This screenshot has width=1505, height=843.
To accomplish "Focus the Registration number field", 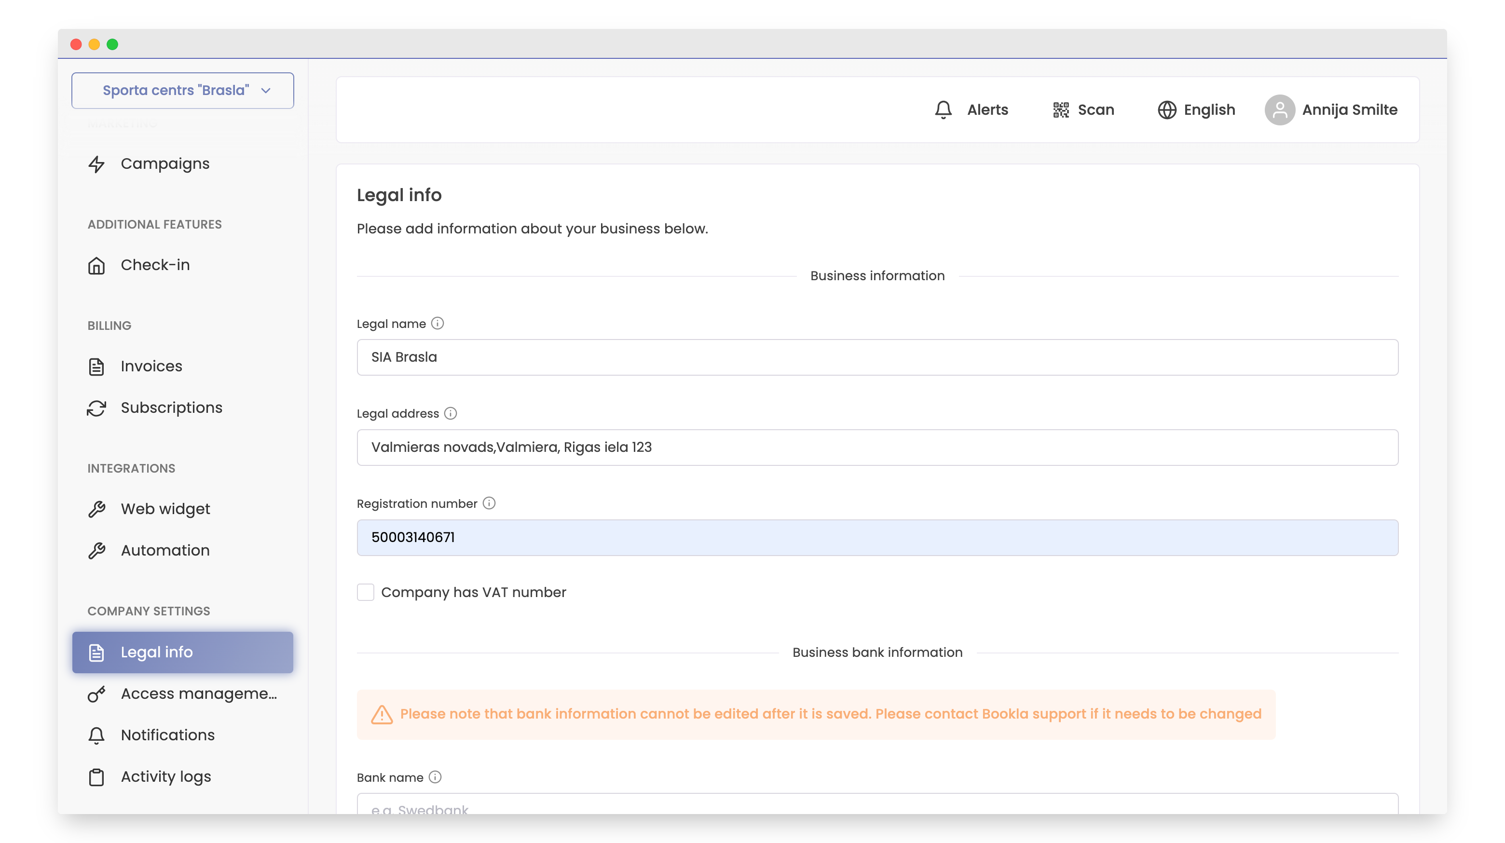I will pyautogui.click(x=876, y=537).
